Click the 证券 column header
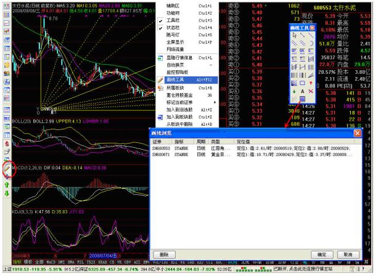 [162, 142]
